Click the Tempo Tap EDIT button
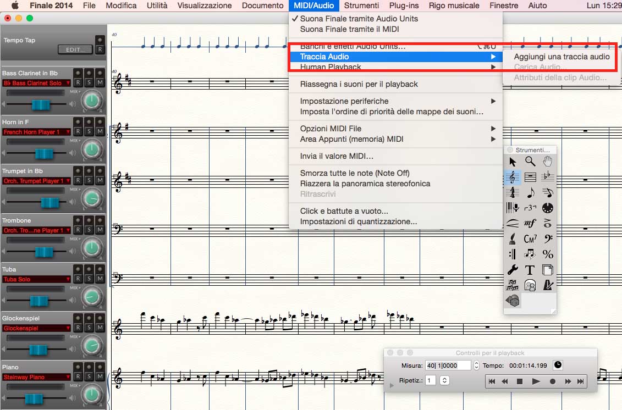The width and height of the screenshot is (622, 410). [x=74, y=49]
